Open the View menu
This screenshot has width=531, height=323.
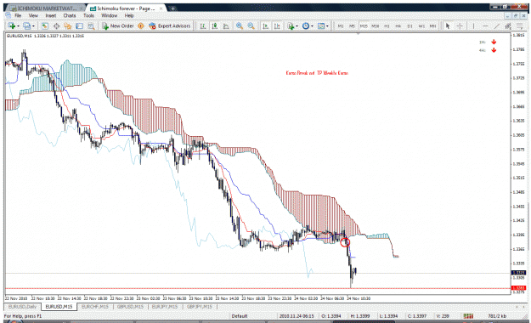(33, 15)
